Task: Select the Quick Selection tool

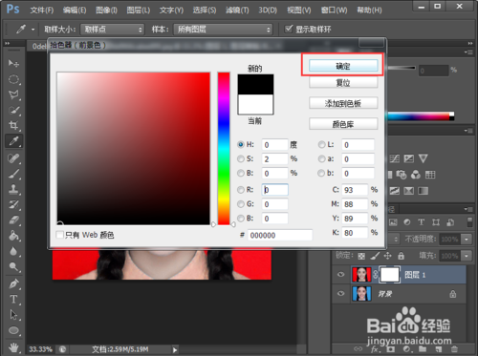Action: click(13, 110)
